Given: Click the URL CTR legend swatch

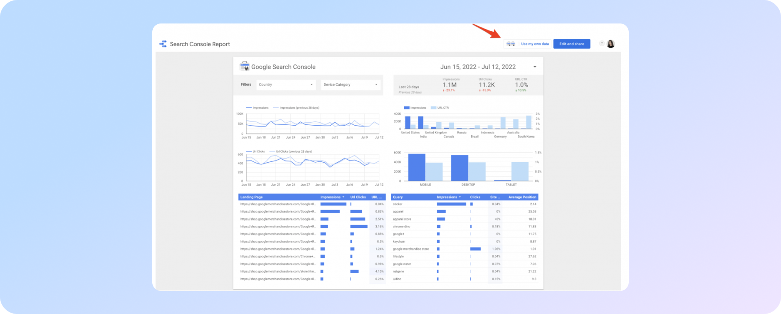Looking at the screenshot, I should [x=433, y=108].
